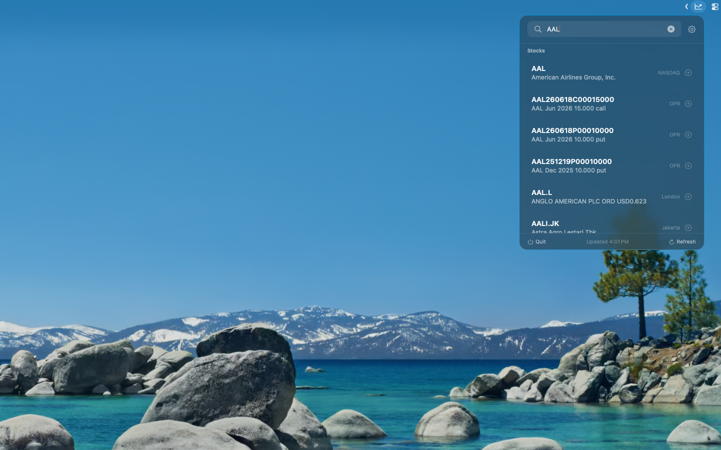721x450 pixels.
Task: Click the Quit button
Action: 540,241
